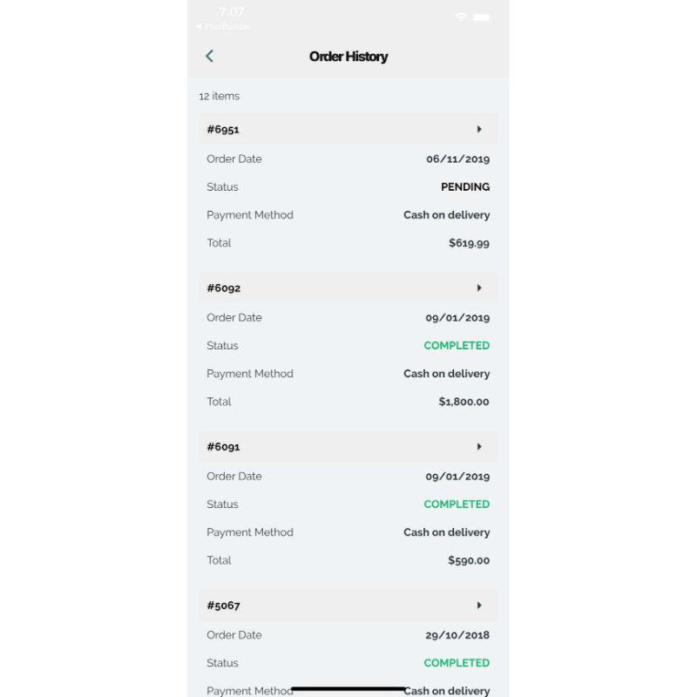Click the $619.99 total of order #6951
Viewport: 697px width, 697px height.
pyautogui.click(x=469, y=242)
